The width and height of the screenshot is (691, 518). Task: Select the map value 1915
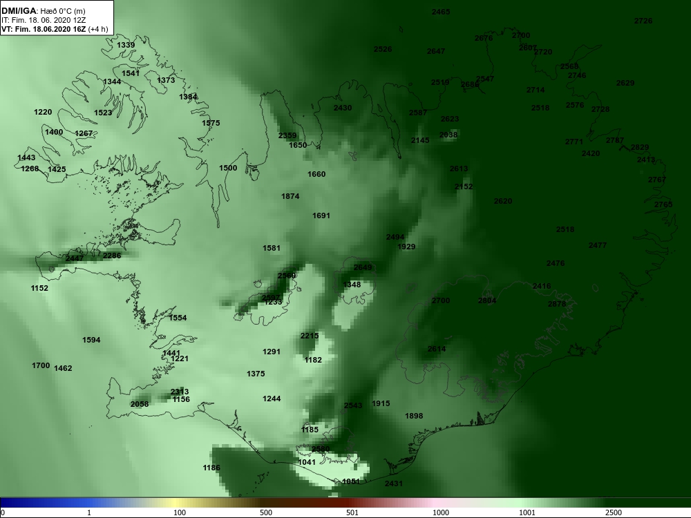[x=381, y=403]
